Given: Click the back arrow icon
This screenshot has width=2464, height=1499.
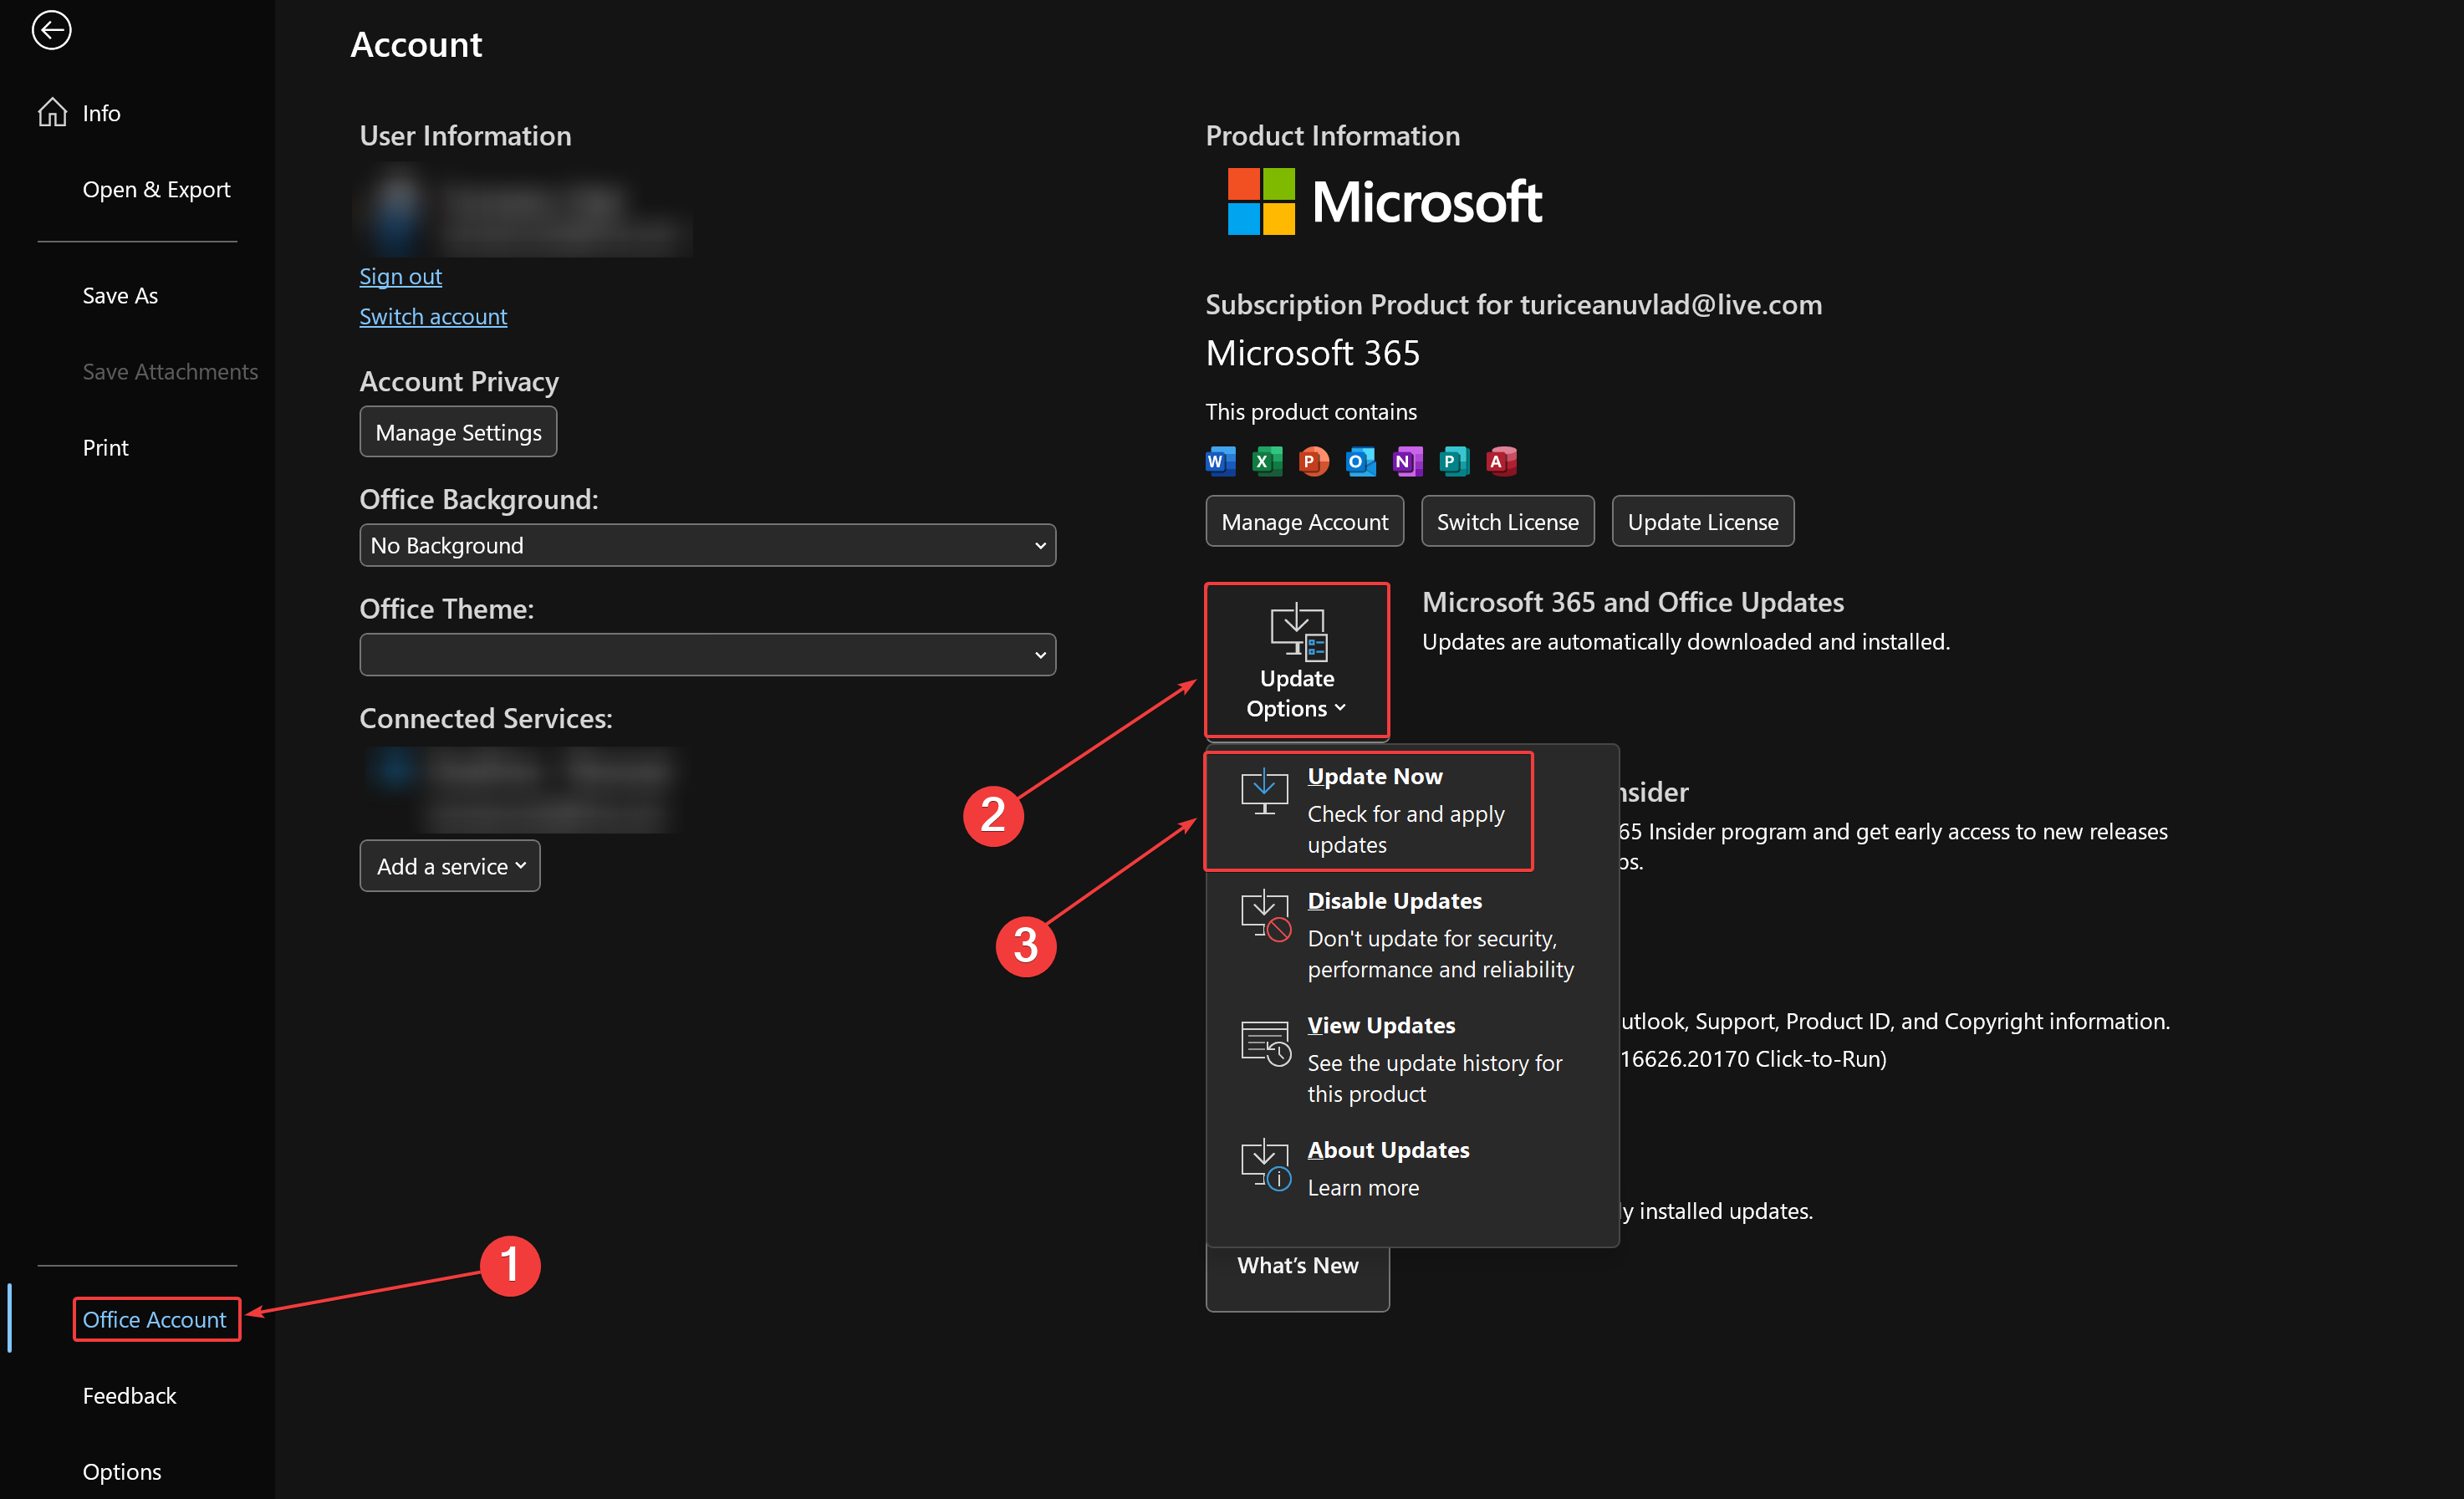Looking at the screenshot, I should click(x=51, y=30).
